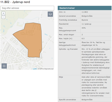Select the Generel anvendelse row
Viewport: 112px width, 102px height.
(x=85, y=16)
